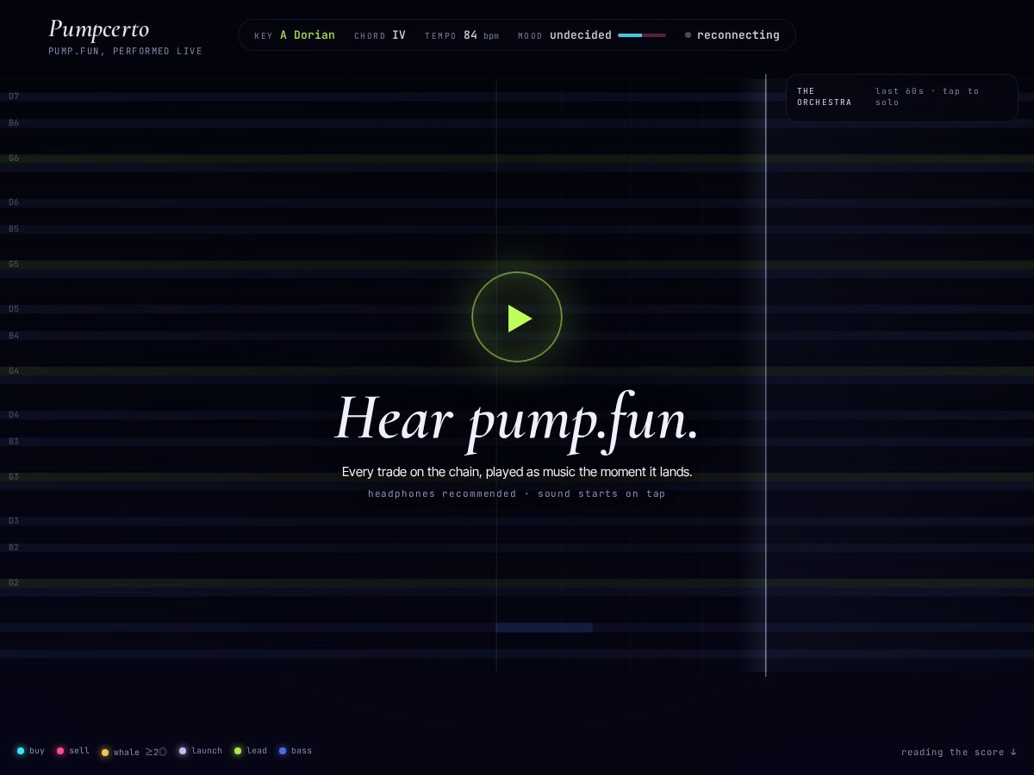The image size is (1034, 775).
Task: Click the 'B6' pitch label
Action: click(14, 123)
